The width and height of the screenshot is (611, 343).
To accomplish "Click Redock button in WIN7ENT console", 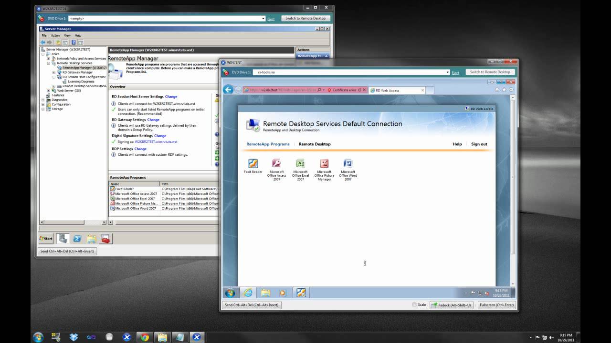I will [452, 305].
